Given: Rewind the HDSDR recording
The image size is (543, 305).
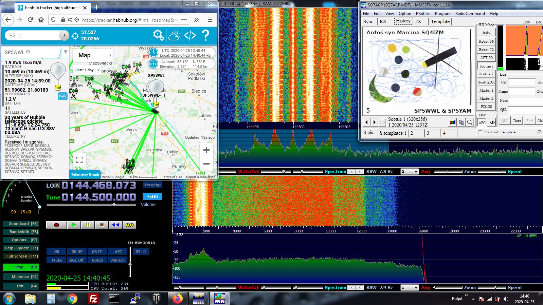Looking at the screenshot, I should (115, 225).
